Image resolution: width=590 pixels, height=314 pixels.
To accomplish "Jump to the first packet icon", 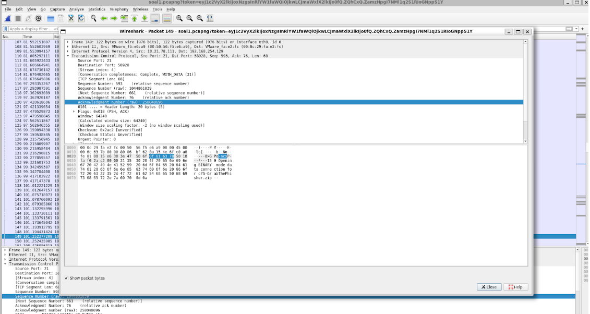I will (x=135, y=18).
